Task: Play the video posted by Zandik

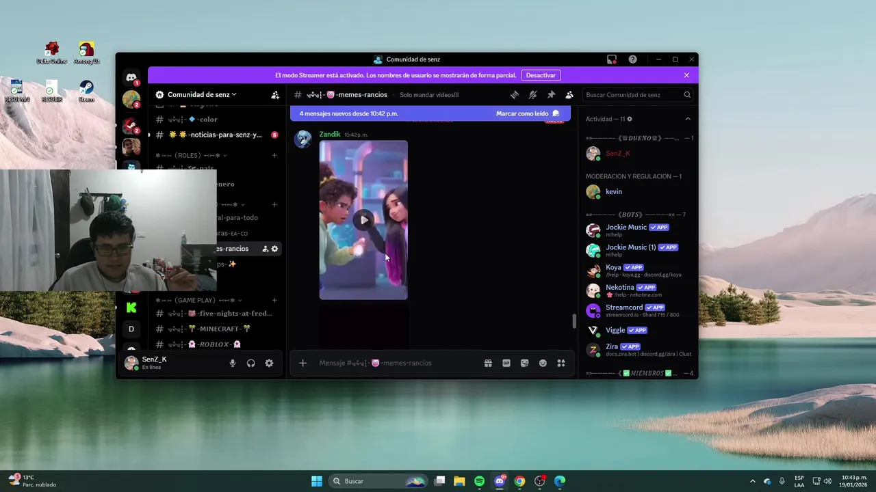Action: coord(363,220)
